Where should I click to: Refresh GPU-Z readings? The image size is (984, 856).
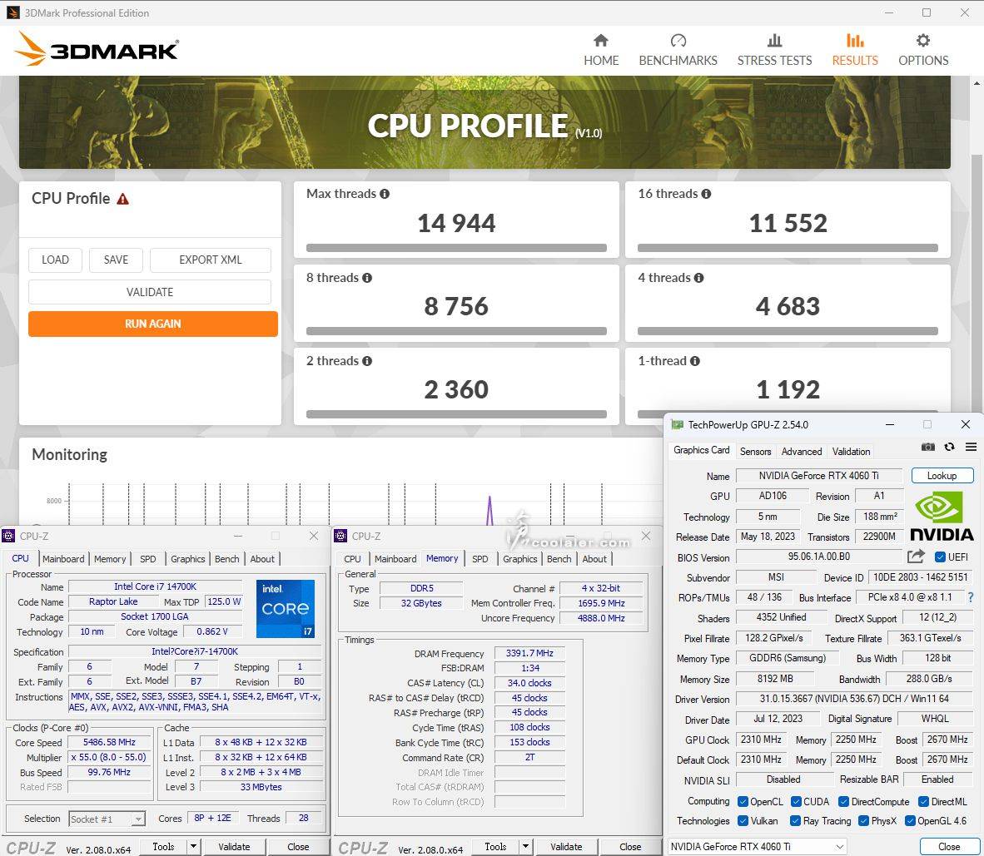950,447
